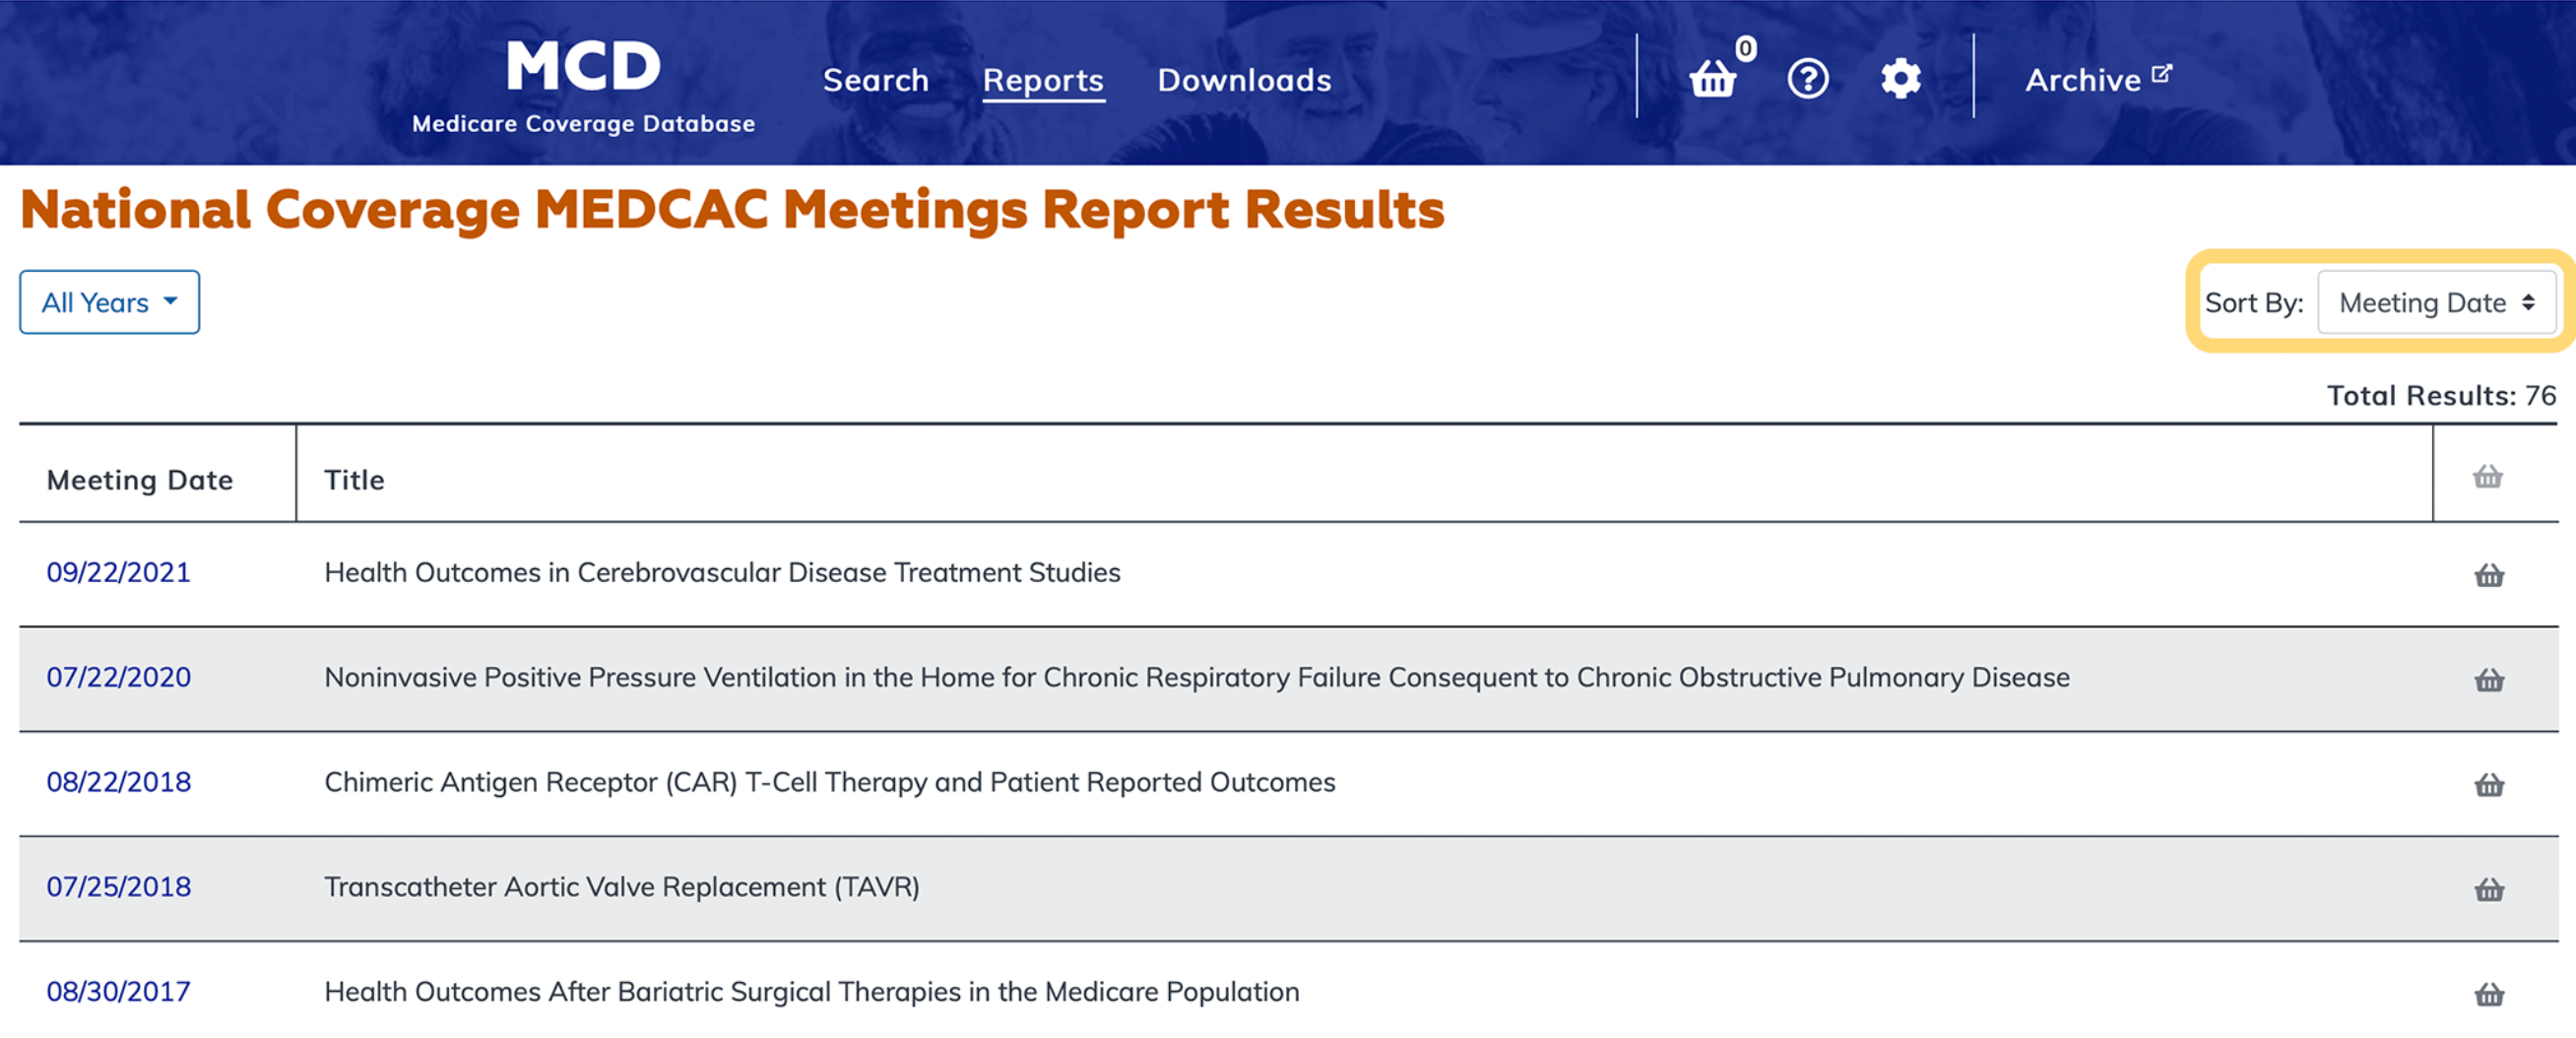Add the CAR T-Cell Therapy row to basket
Viewport: 2576px width, 1038px height.
pos(2488,785)
